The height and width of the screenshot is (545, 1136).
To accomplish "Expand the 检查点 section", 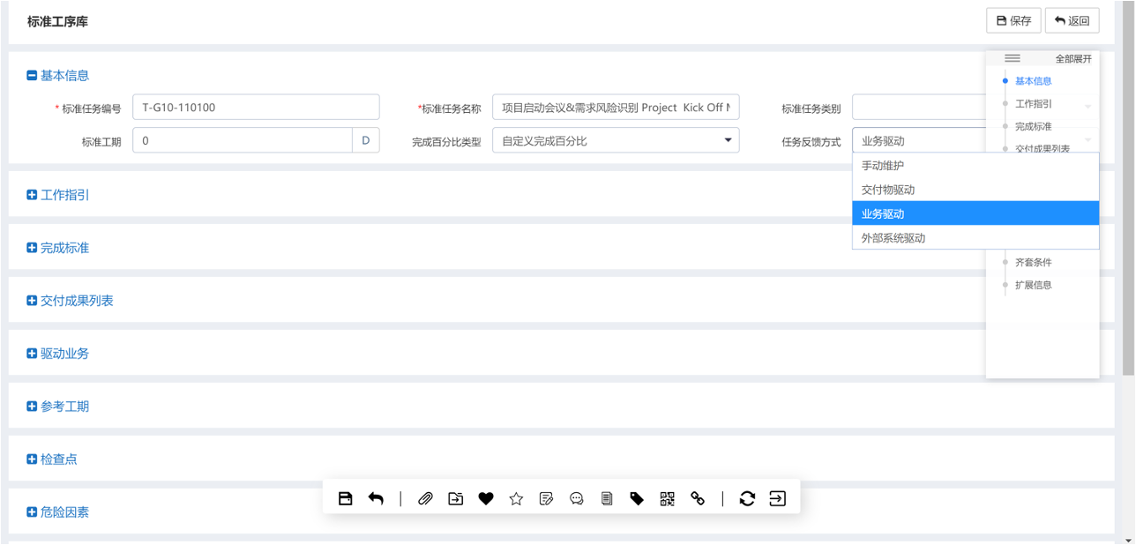I will click(32, 459).
